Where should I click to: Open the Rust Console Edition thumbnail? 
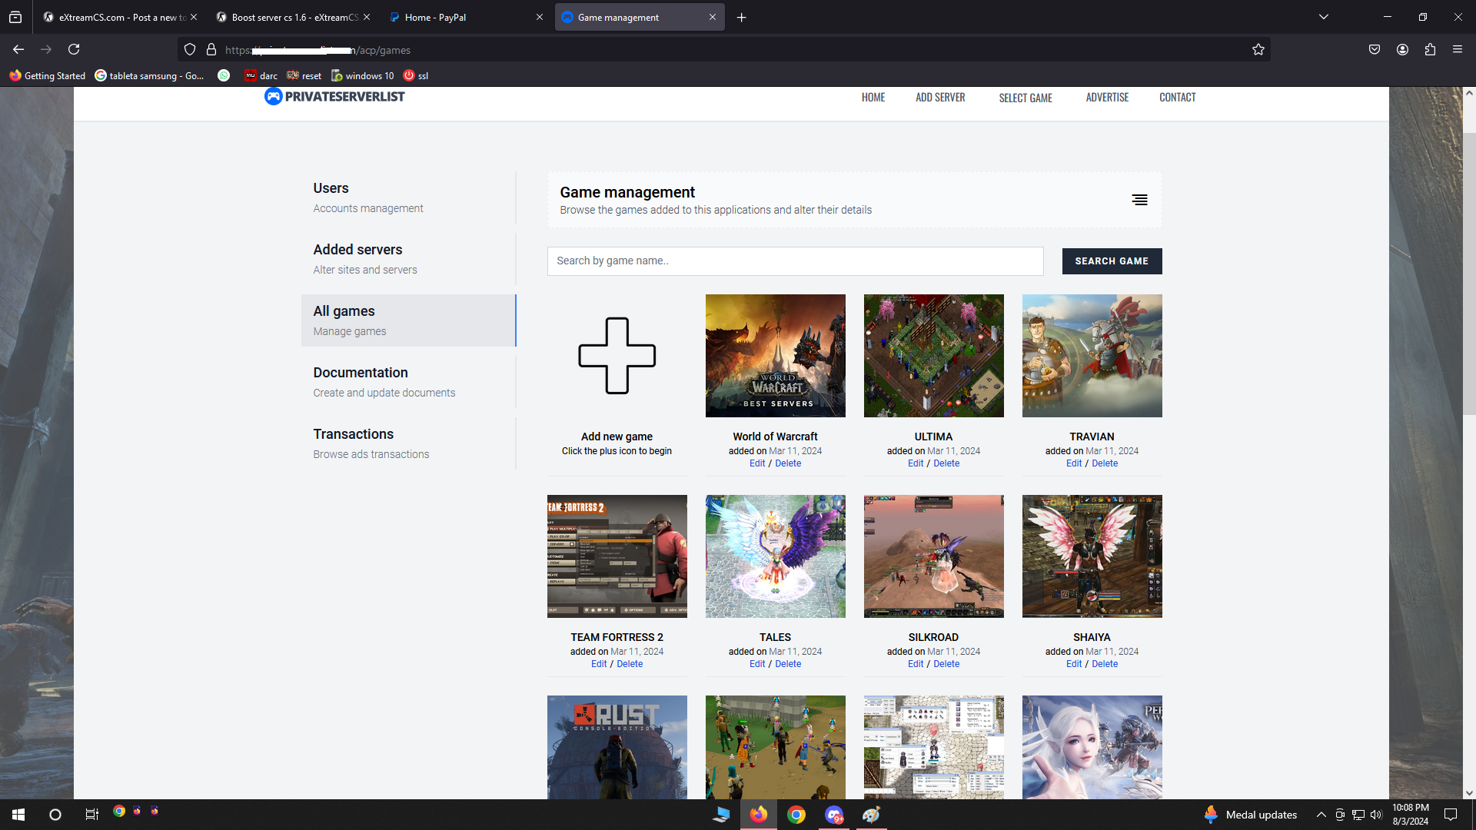click(617, 747)
